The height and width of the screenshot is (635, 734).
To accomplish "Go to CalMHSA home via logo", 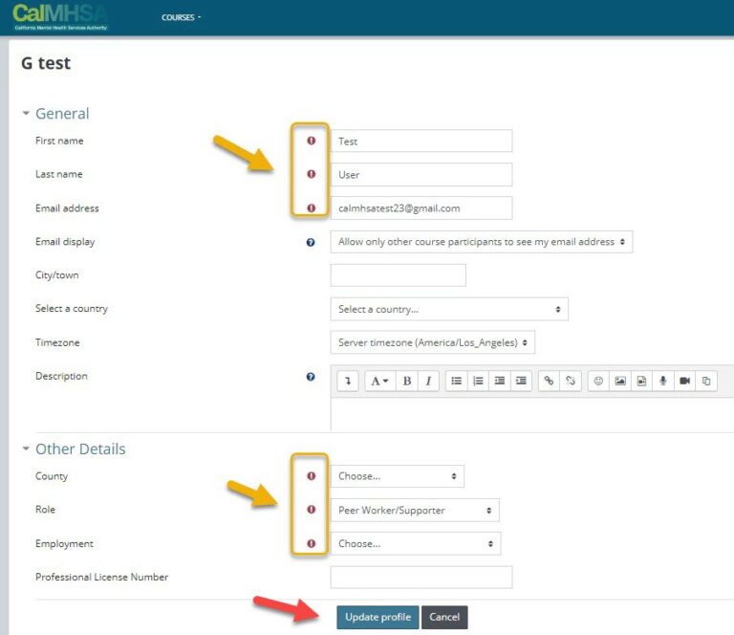I will 60,17.
